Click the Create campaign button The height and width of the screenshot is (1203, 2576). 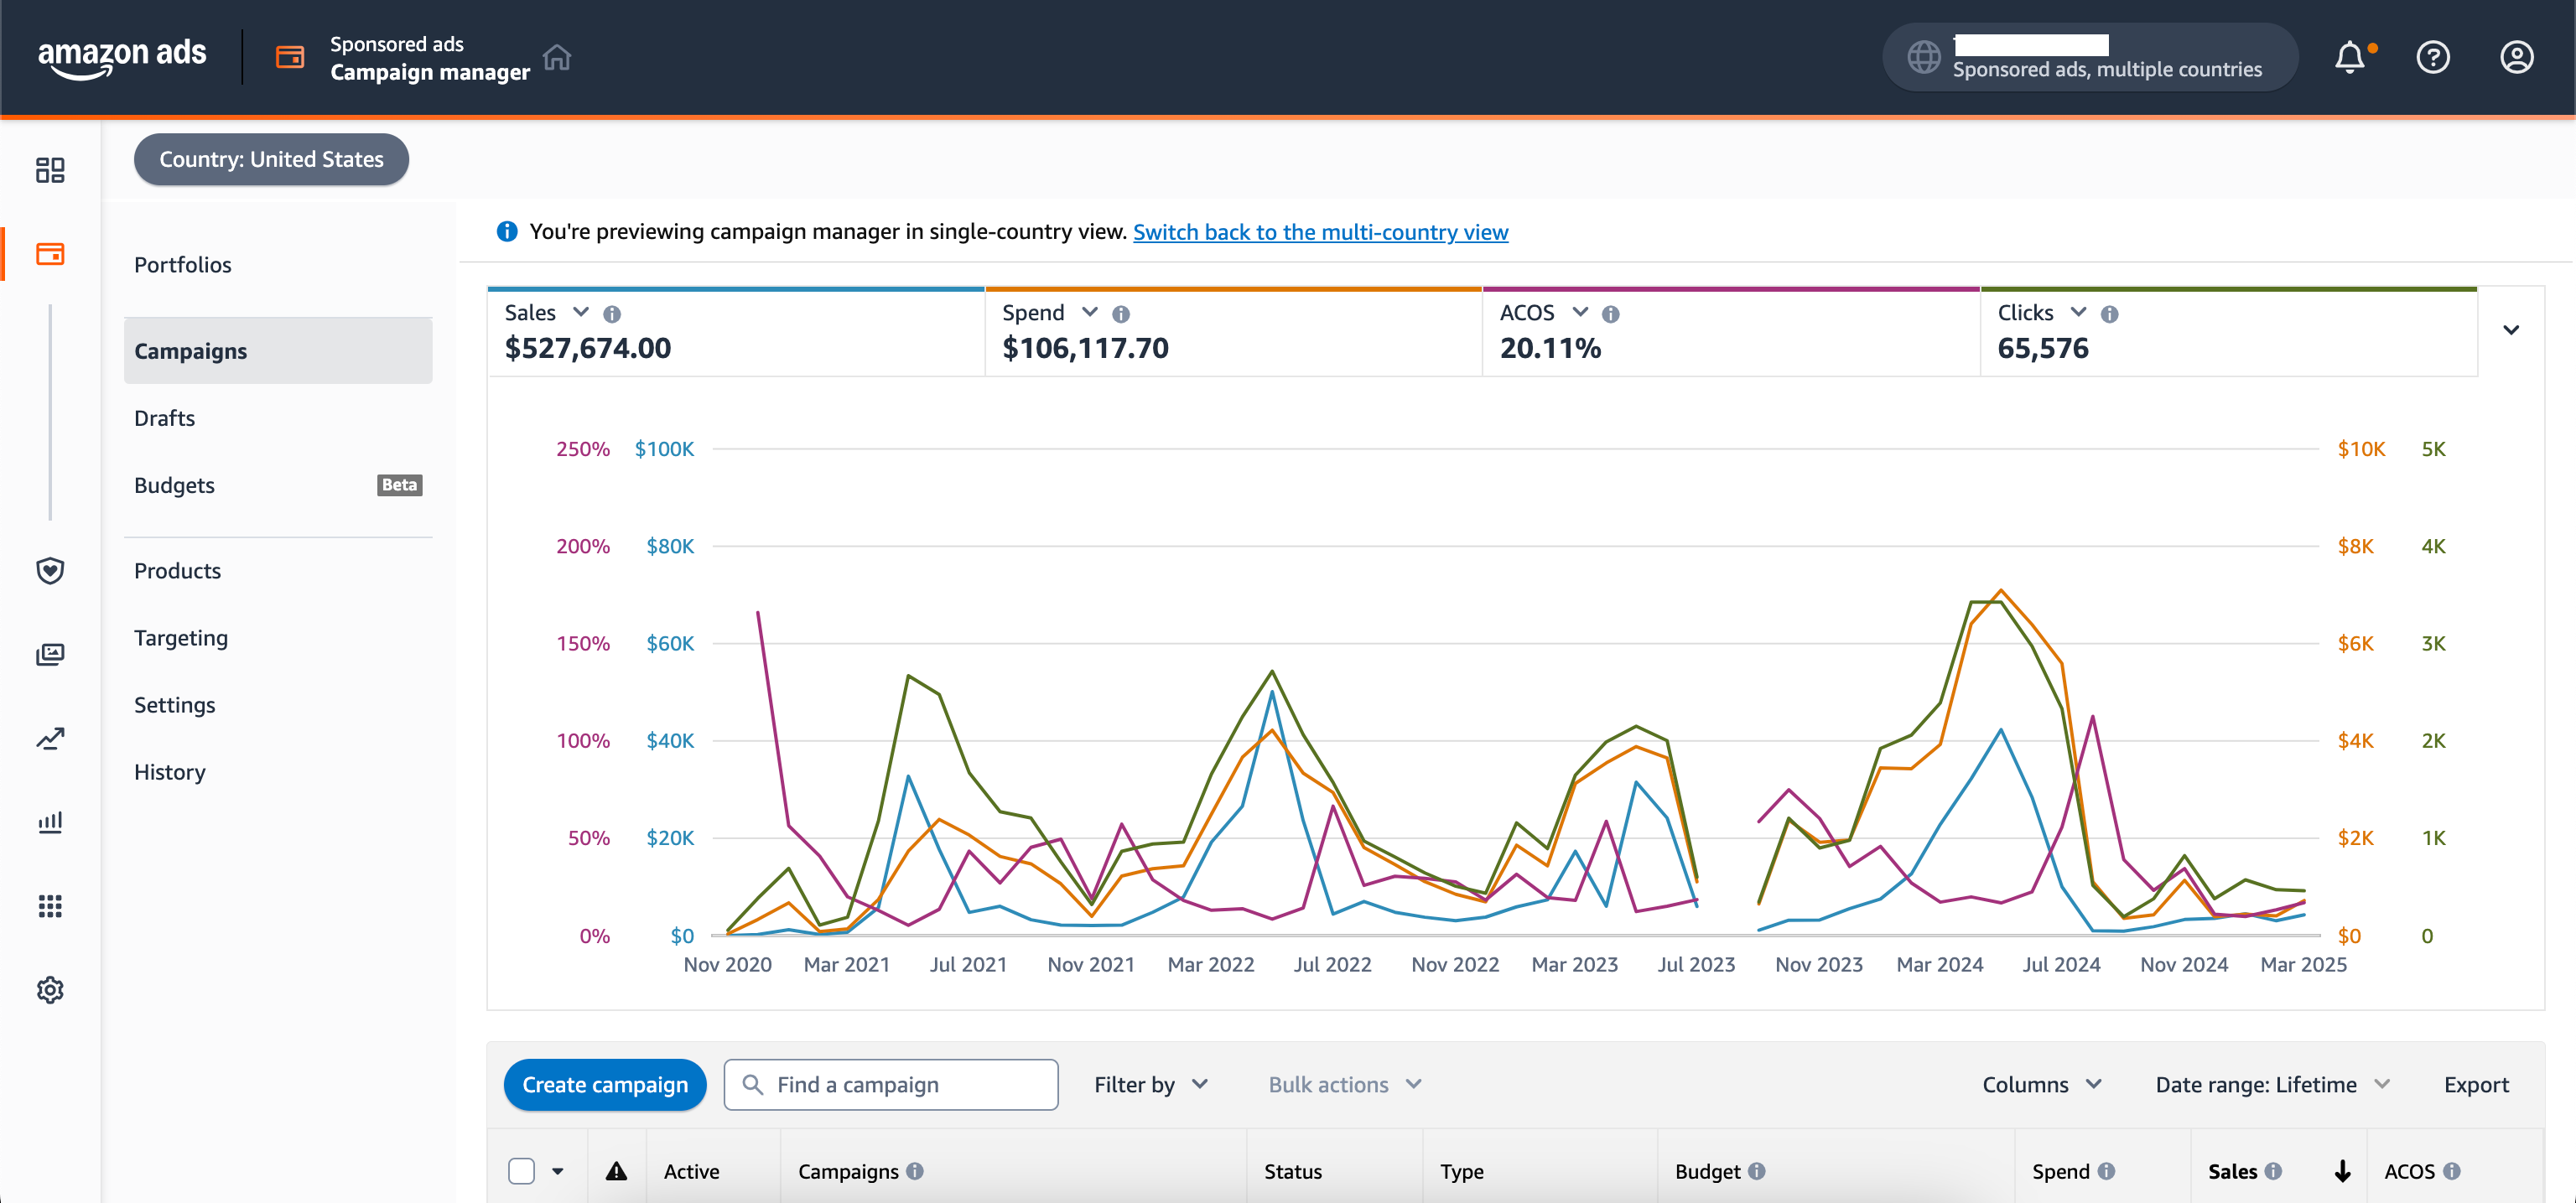[x=605, y=1085]
